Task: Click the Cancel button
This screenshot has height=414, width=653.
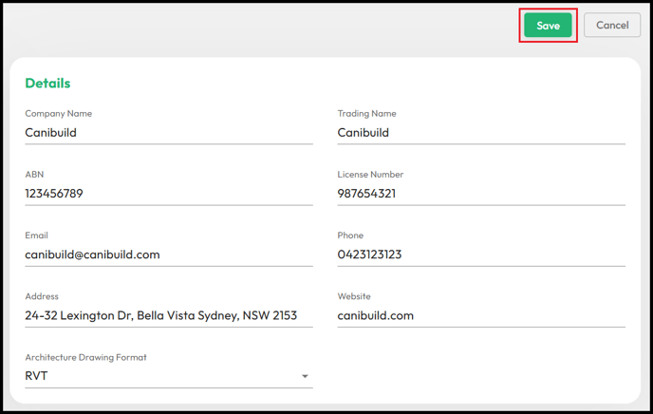Action: click(612, 25)
